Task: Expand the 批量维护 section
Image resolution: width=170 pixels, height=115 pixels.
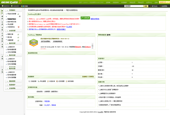Action: (13, 85)
